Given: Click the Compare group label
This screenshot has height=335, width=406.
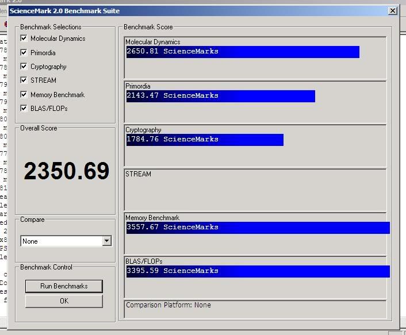Looking at the screenshot, I should coord(32,220).
